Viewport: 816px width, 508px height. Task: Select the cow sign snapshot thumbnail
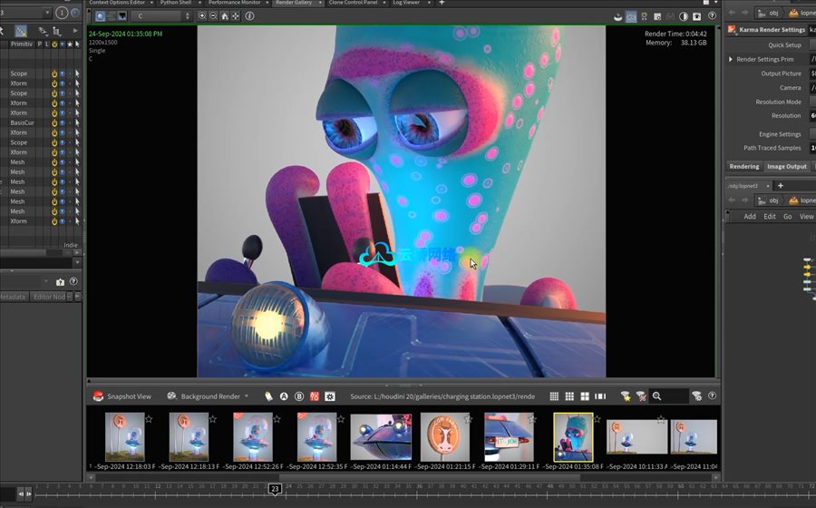tap(444, 437)
